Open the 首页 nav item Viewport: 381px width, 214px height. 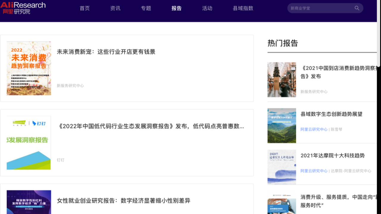[85, 8]
